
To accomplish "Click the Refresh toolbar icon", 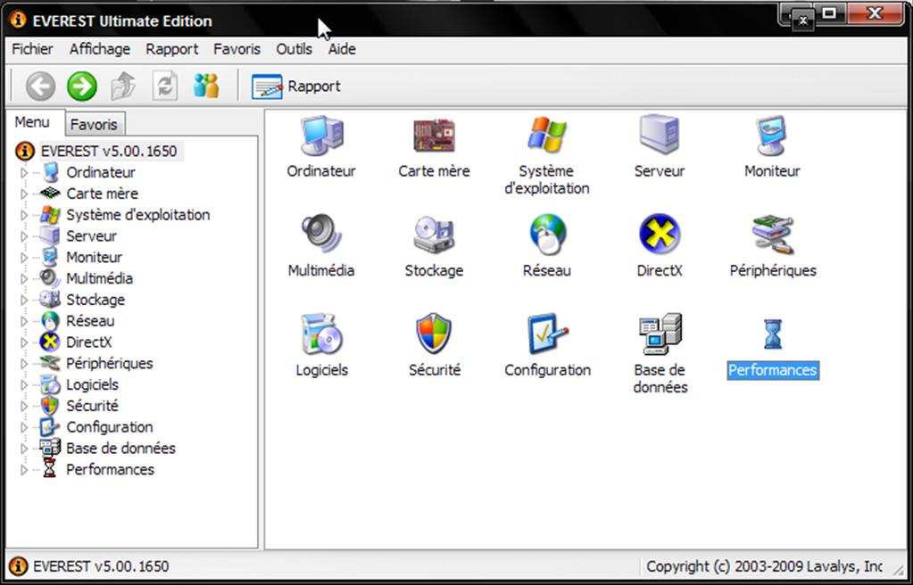I will pyautogui.click(x=165, y=87).
